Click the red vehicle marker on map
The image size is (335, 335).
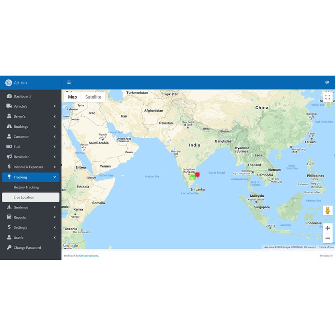click(x=197, y=175)
